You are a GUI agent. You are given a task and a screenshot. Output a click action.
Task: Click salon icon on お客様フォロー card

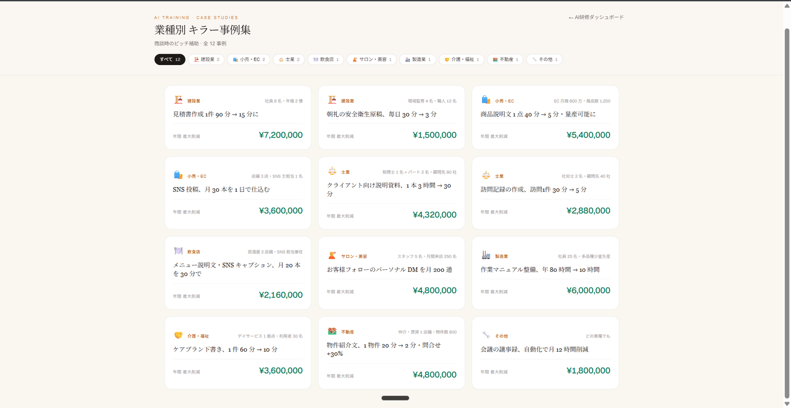[x=332, y=256]
